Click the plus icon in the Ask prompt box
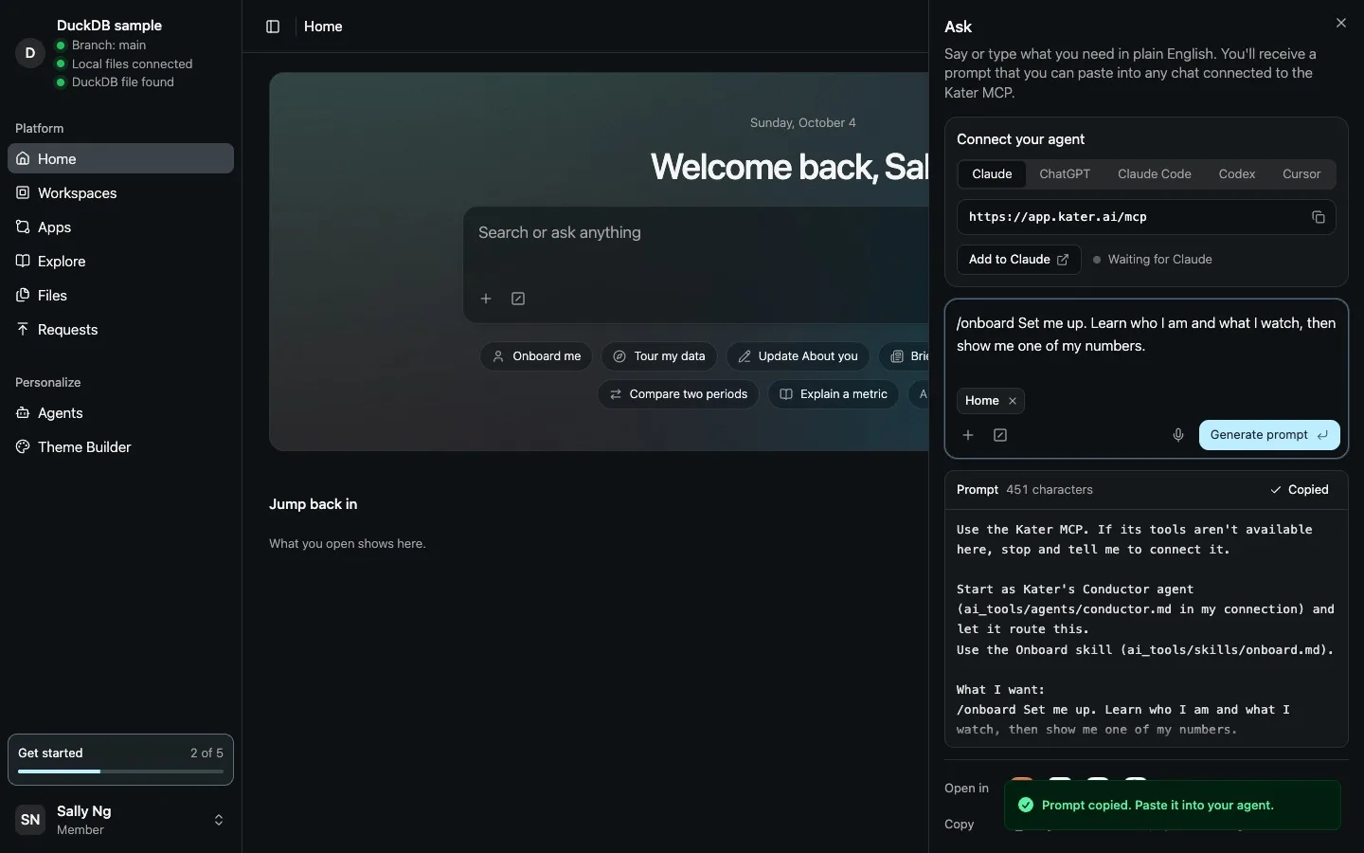 coord(968,435)
